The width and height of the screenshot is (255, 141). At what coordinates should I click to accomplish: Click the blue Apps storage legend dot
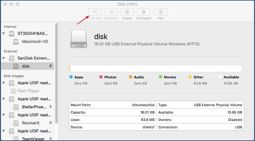(x=71, y=77)
